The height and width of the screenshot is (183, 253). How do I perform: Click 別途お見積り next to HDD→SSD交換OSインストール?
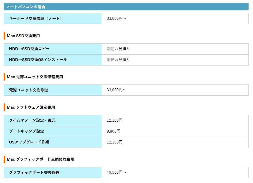(x=118, y=60)
